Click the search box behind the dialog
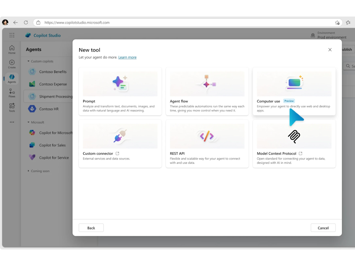 [349, 66]
